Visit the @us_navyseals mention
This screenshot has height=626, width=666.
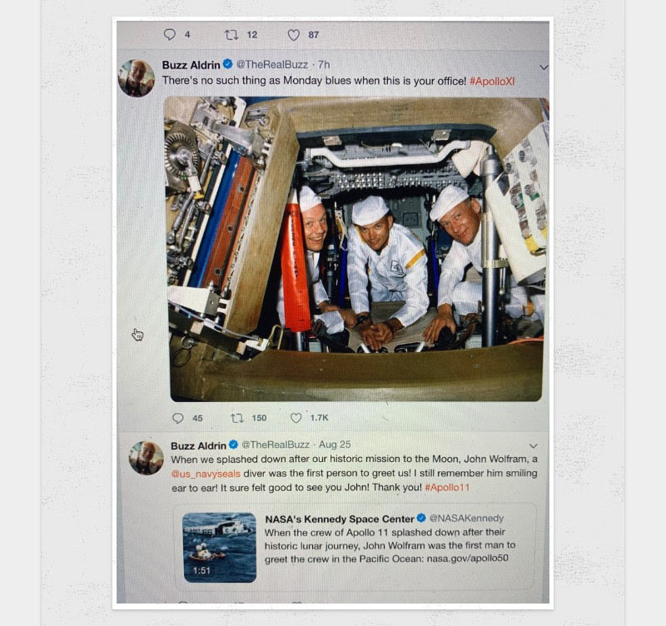coord(206,474)
